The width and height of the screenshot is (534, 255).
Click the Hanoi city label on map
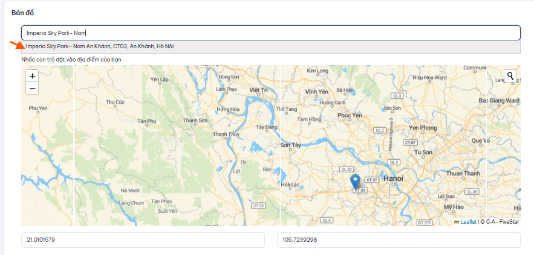(393, 178)
